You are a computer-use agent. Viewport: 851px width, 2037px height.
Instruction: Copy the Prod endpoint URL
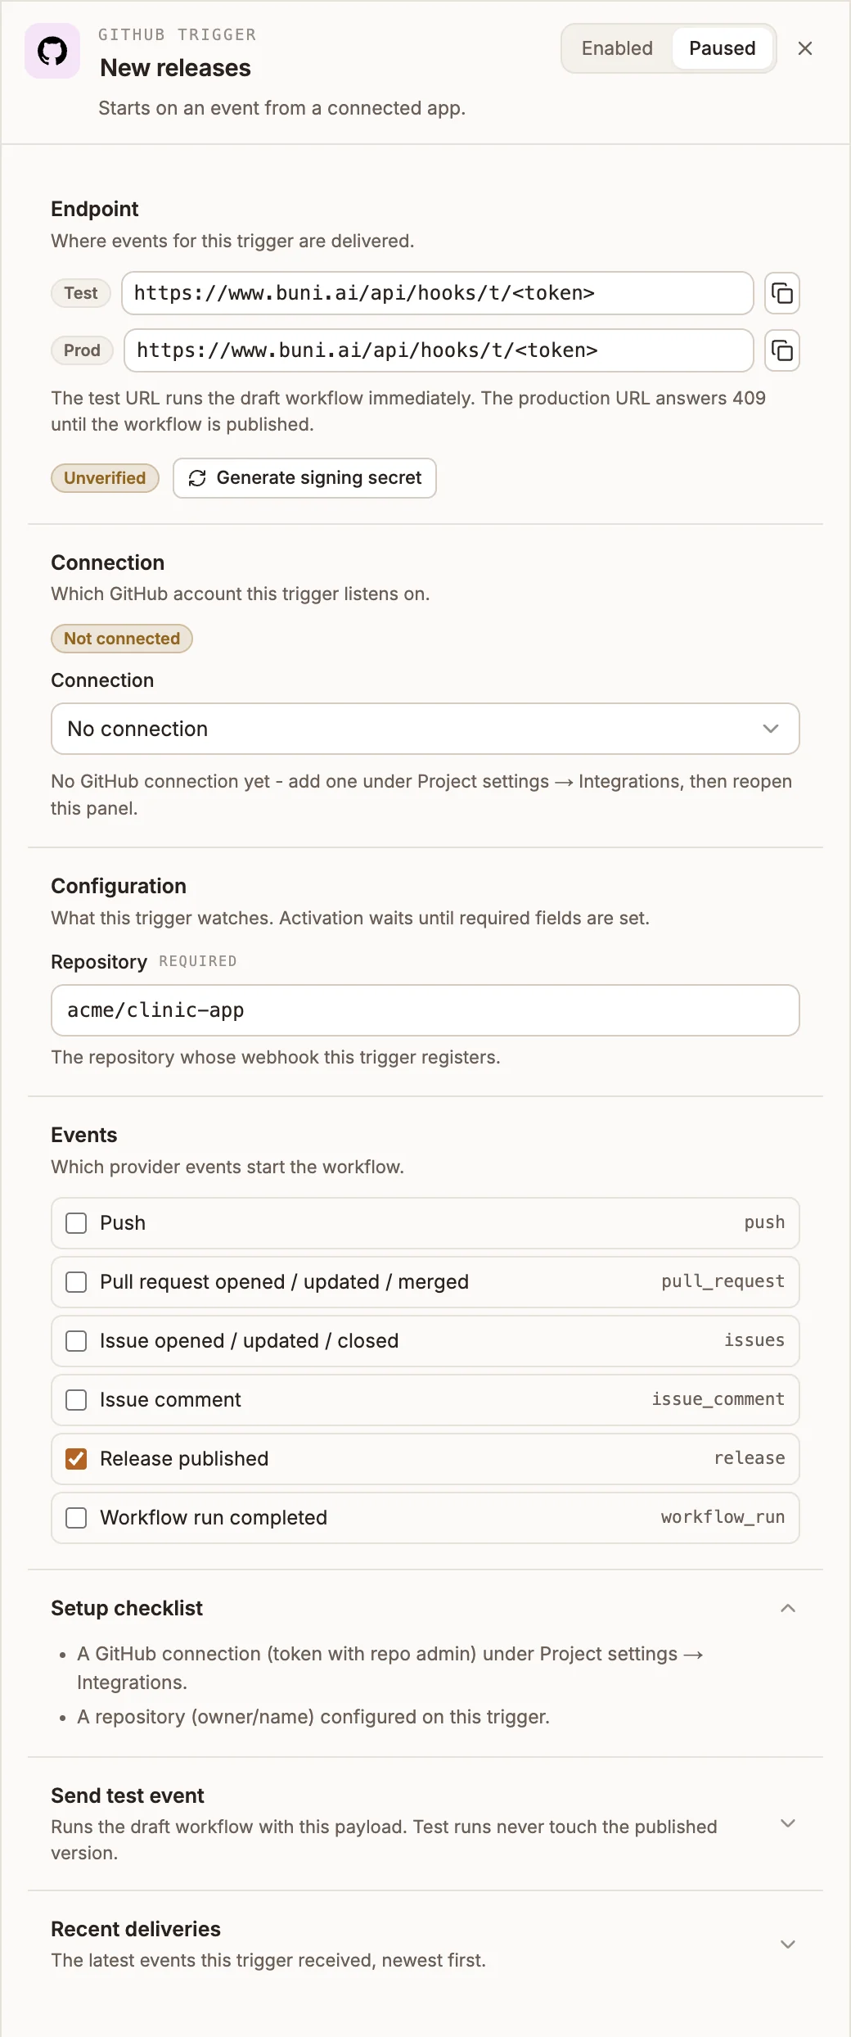(782, 350)
